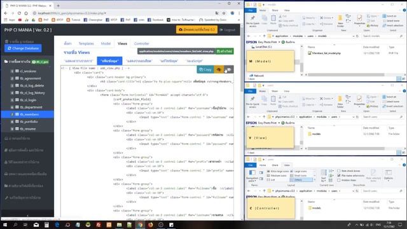Open the Apps bookmarks shortcut
The height and width of the screenshot is (229, 407).
(10, 20)
